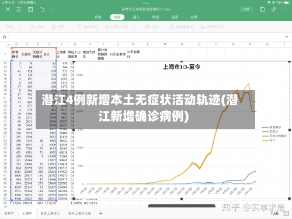292x219 pixels.
Task: Click the TAB key button
Action: point(274,213)
